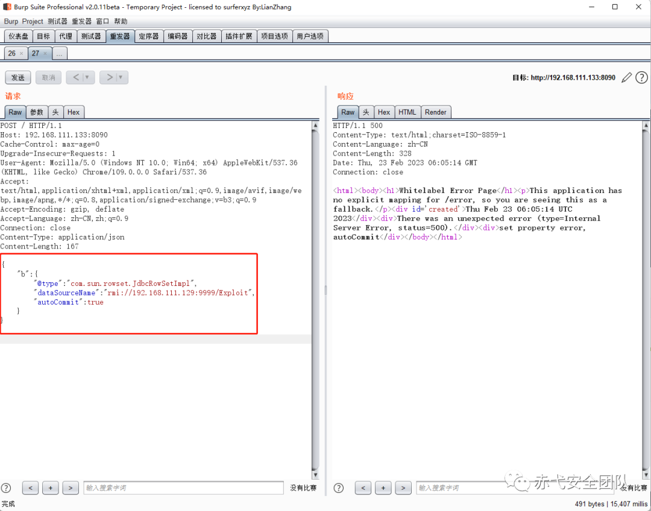Select response HTML tab
Viewport: 651px width, 511px height.
pos(407,112)
